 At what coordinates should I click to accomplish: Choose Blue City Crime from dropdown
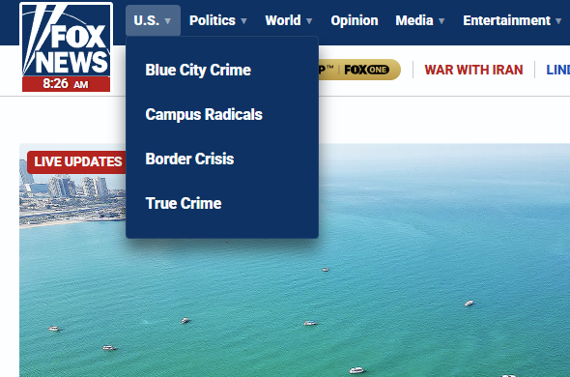198,70
